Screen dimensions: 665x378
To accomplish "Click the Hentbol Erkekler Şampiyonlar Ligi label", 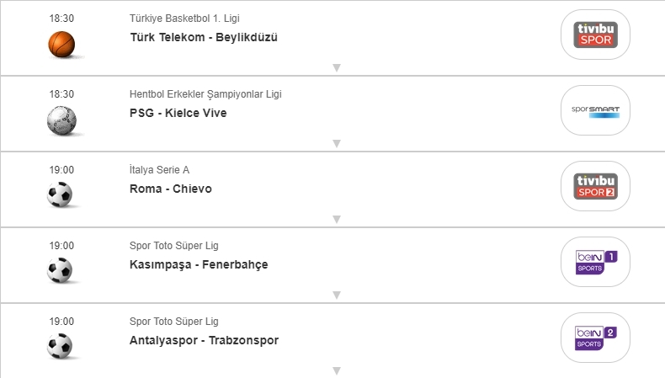I will coord(205,94).
